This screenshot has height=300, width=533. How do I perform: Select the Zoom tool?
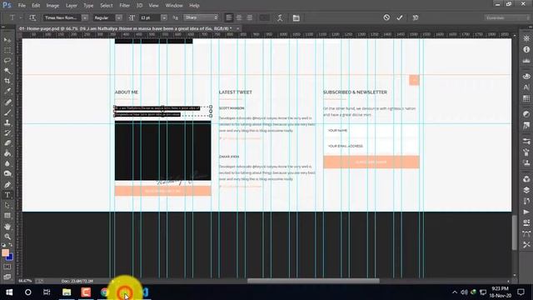coord(7,237)
